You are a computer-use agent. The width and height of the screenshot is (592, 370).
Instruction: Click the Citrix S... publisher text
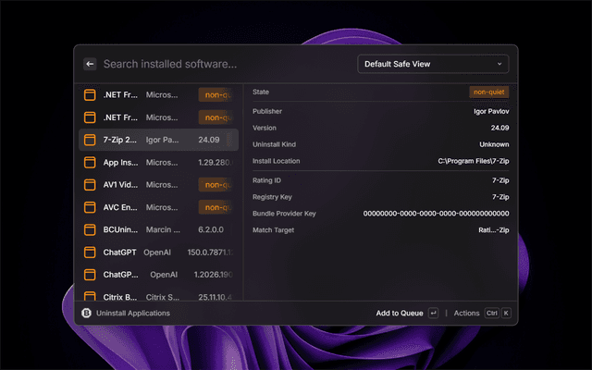tap(163, 297)
